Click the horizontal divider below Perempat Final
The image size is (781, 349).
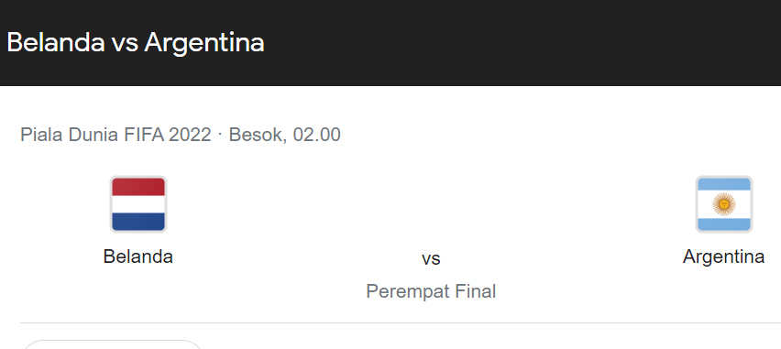point(401,322)
